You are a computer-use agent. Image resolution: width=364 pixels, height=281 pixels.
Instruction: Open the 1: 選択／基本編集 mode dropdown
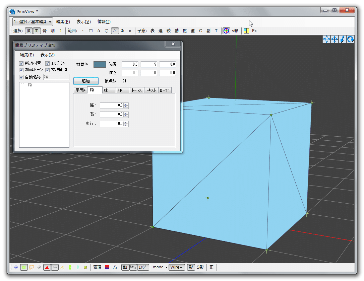[33, 22]
